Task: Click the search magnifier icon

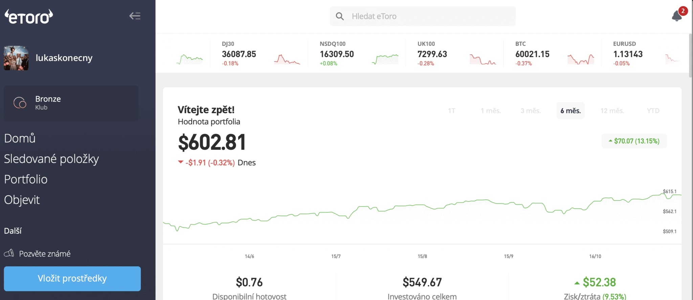Action: [x=340, y=16]
